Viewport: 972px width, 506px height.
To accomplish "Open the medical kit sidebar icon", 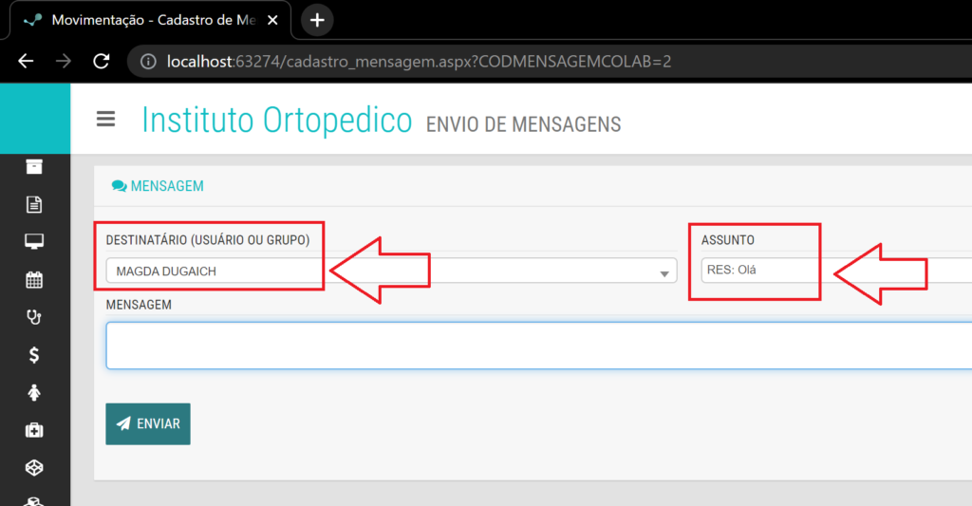I will pyautogui.click(x=34, y=430).
